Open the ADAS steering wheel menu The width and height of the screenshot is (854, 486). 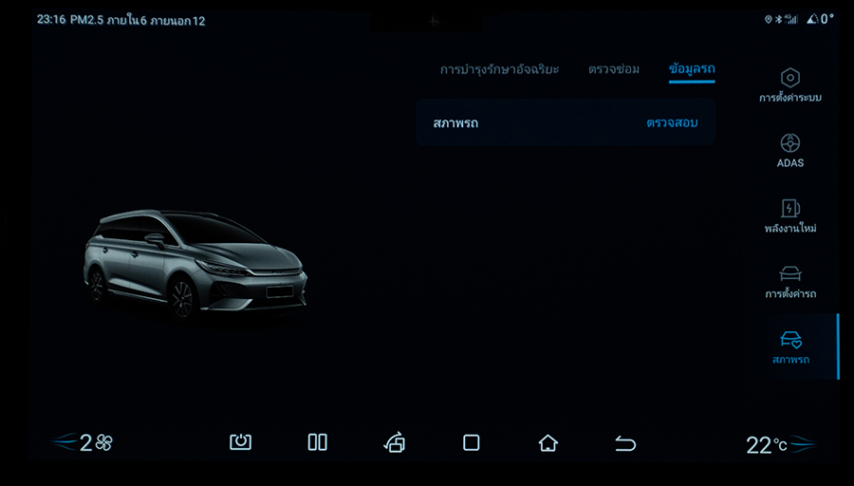pyautogui.click(x=789, y=151)
